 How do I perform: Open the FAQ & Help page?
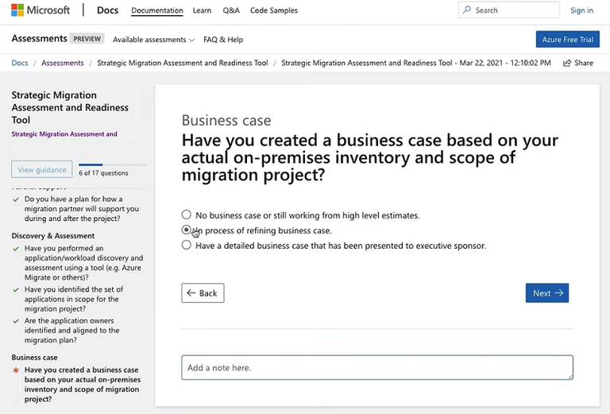tap(223, 40)
